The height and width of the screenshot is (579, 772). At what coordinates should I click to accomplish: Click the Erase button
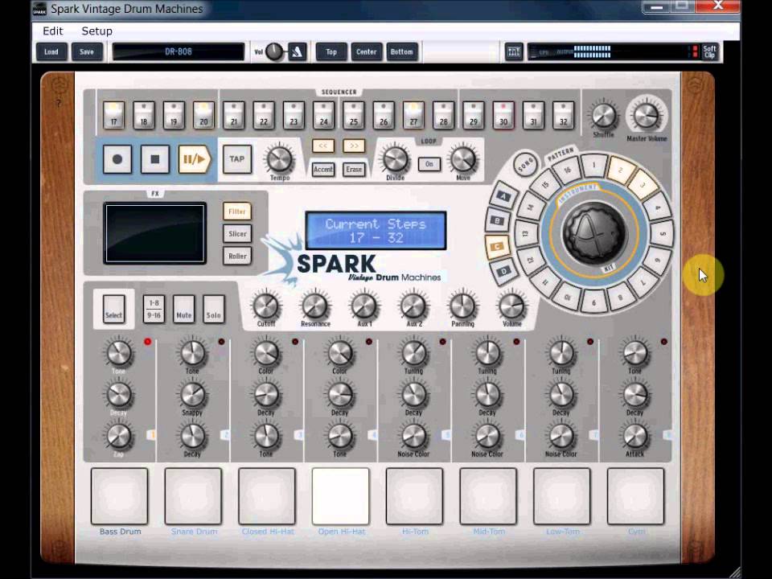pyautogui.click(x=354, y=170)
